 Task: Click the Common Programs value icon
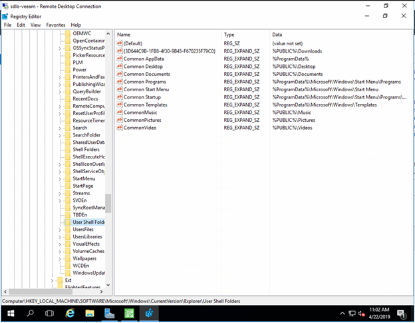pyautogui.click(x=120, y=82)
